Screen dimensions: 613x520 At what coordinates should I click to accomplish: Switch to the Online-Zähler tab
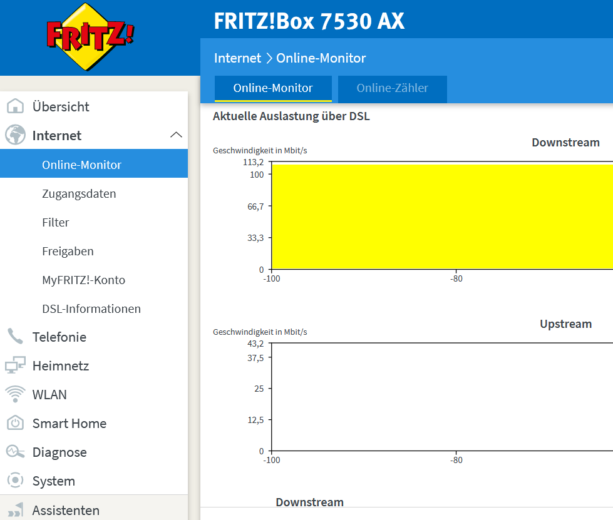point(392,89)
